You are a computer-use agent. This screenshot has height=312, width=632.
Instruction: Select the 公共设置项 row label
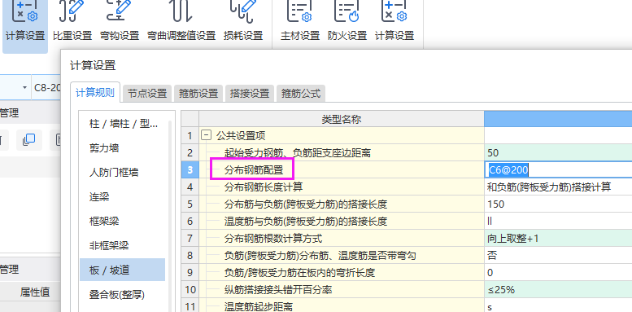pos(241,135)
